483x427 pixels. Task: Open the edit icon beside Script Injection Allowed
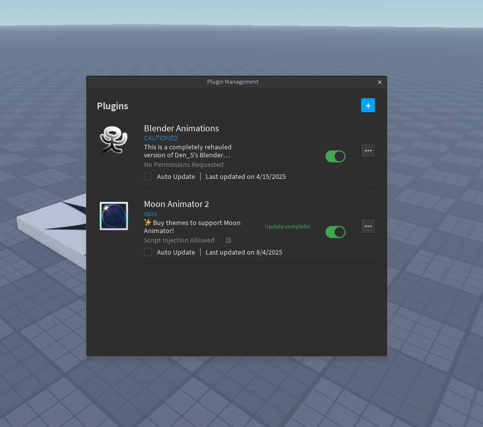click(228, 240)
